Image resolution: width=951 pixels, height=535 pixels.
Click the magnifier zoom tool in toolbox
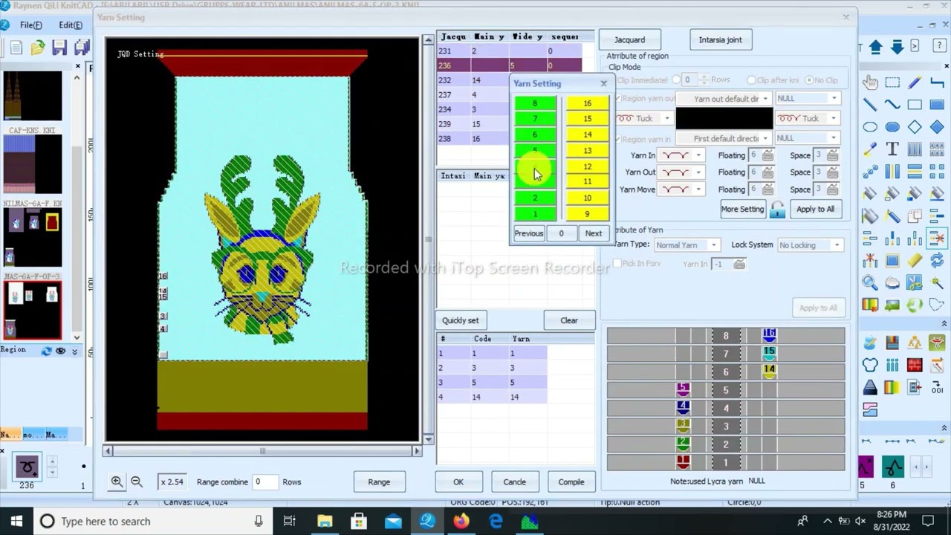tap(870, 283)
